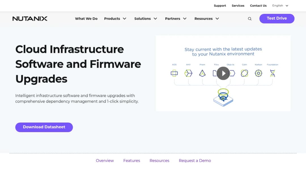Expand the Solutions menu chevron
This screenshot has width=306, height=172.
pyautogui.click(x=155, y=19)
